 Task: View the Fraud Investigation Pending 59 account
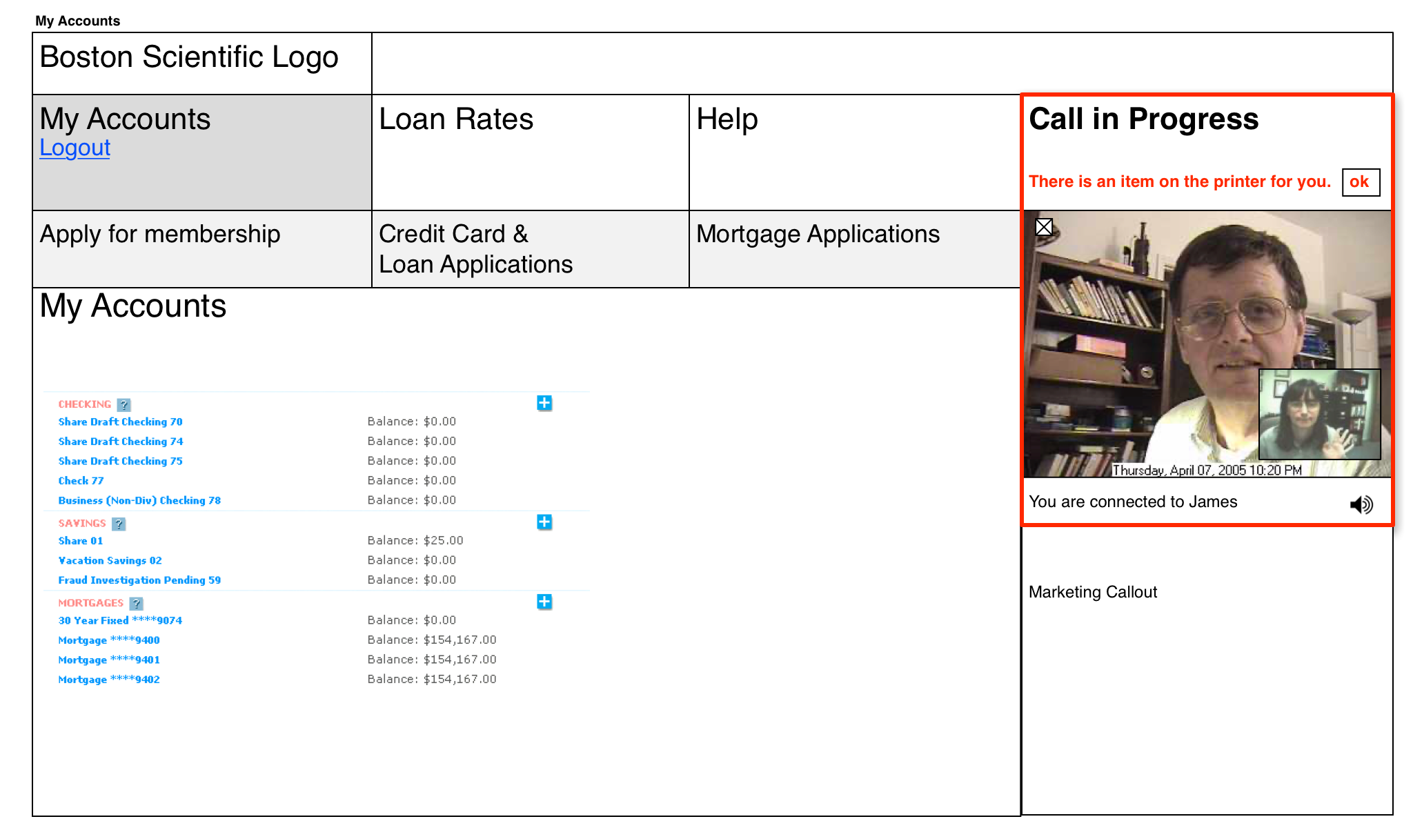(139, 580)
